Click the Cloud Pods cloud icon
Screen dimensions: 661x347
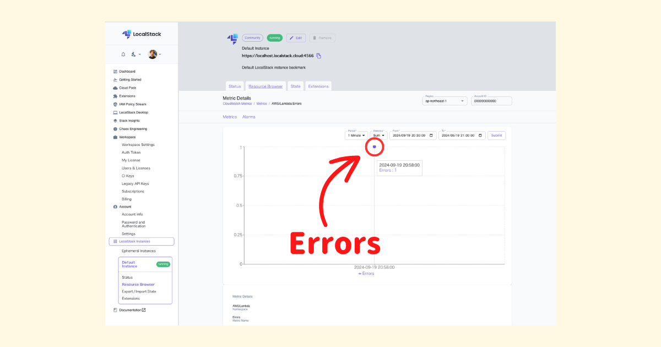click(115, 88)
